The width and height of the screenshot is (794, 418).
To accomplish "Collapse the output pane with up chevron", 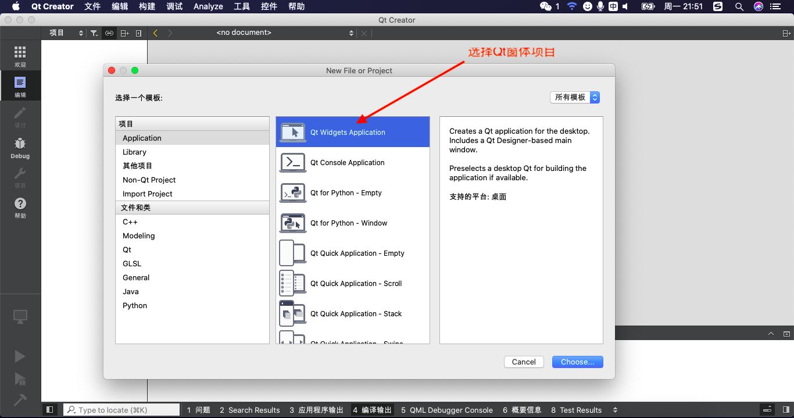I will tap(771, 334).
